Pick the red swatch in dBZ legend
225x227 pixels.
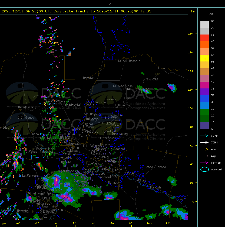click(x=204, y=38)
